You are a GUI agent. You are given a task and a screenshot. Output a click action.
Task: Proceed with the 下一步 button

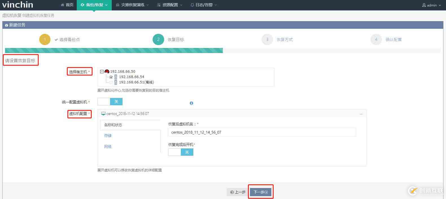pos(261,192)
